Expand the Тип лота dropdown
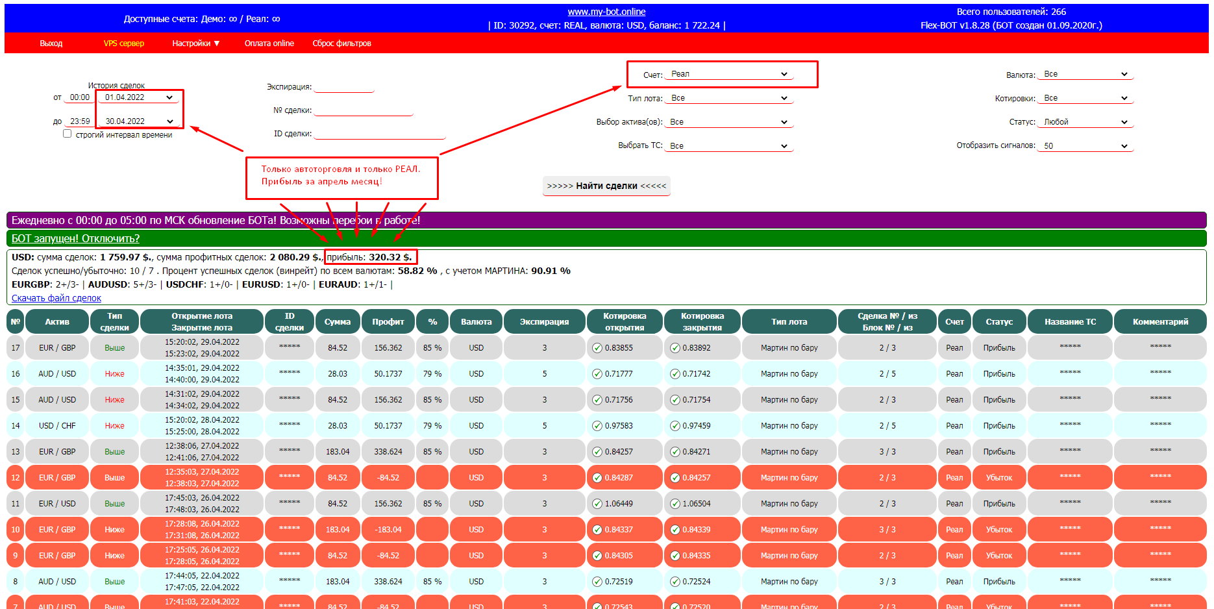This screenshot has height=609, width=1214. pos(729,98)
